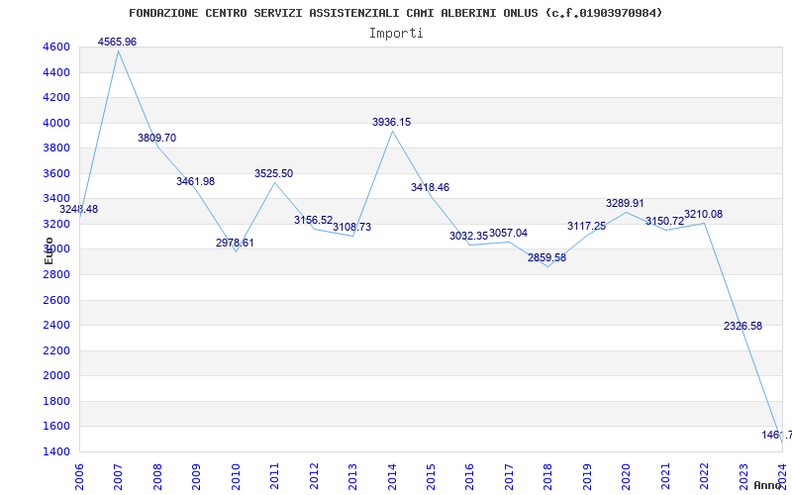This screenshot has height=495, width=792.
Task: Pick the year 2009 on x-axis
Action: pos(196,477)
